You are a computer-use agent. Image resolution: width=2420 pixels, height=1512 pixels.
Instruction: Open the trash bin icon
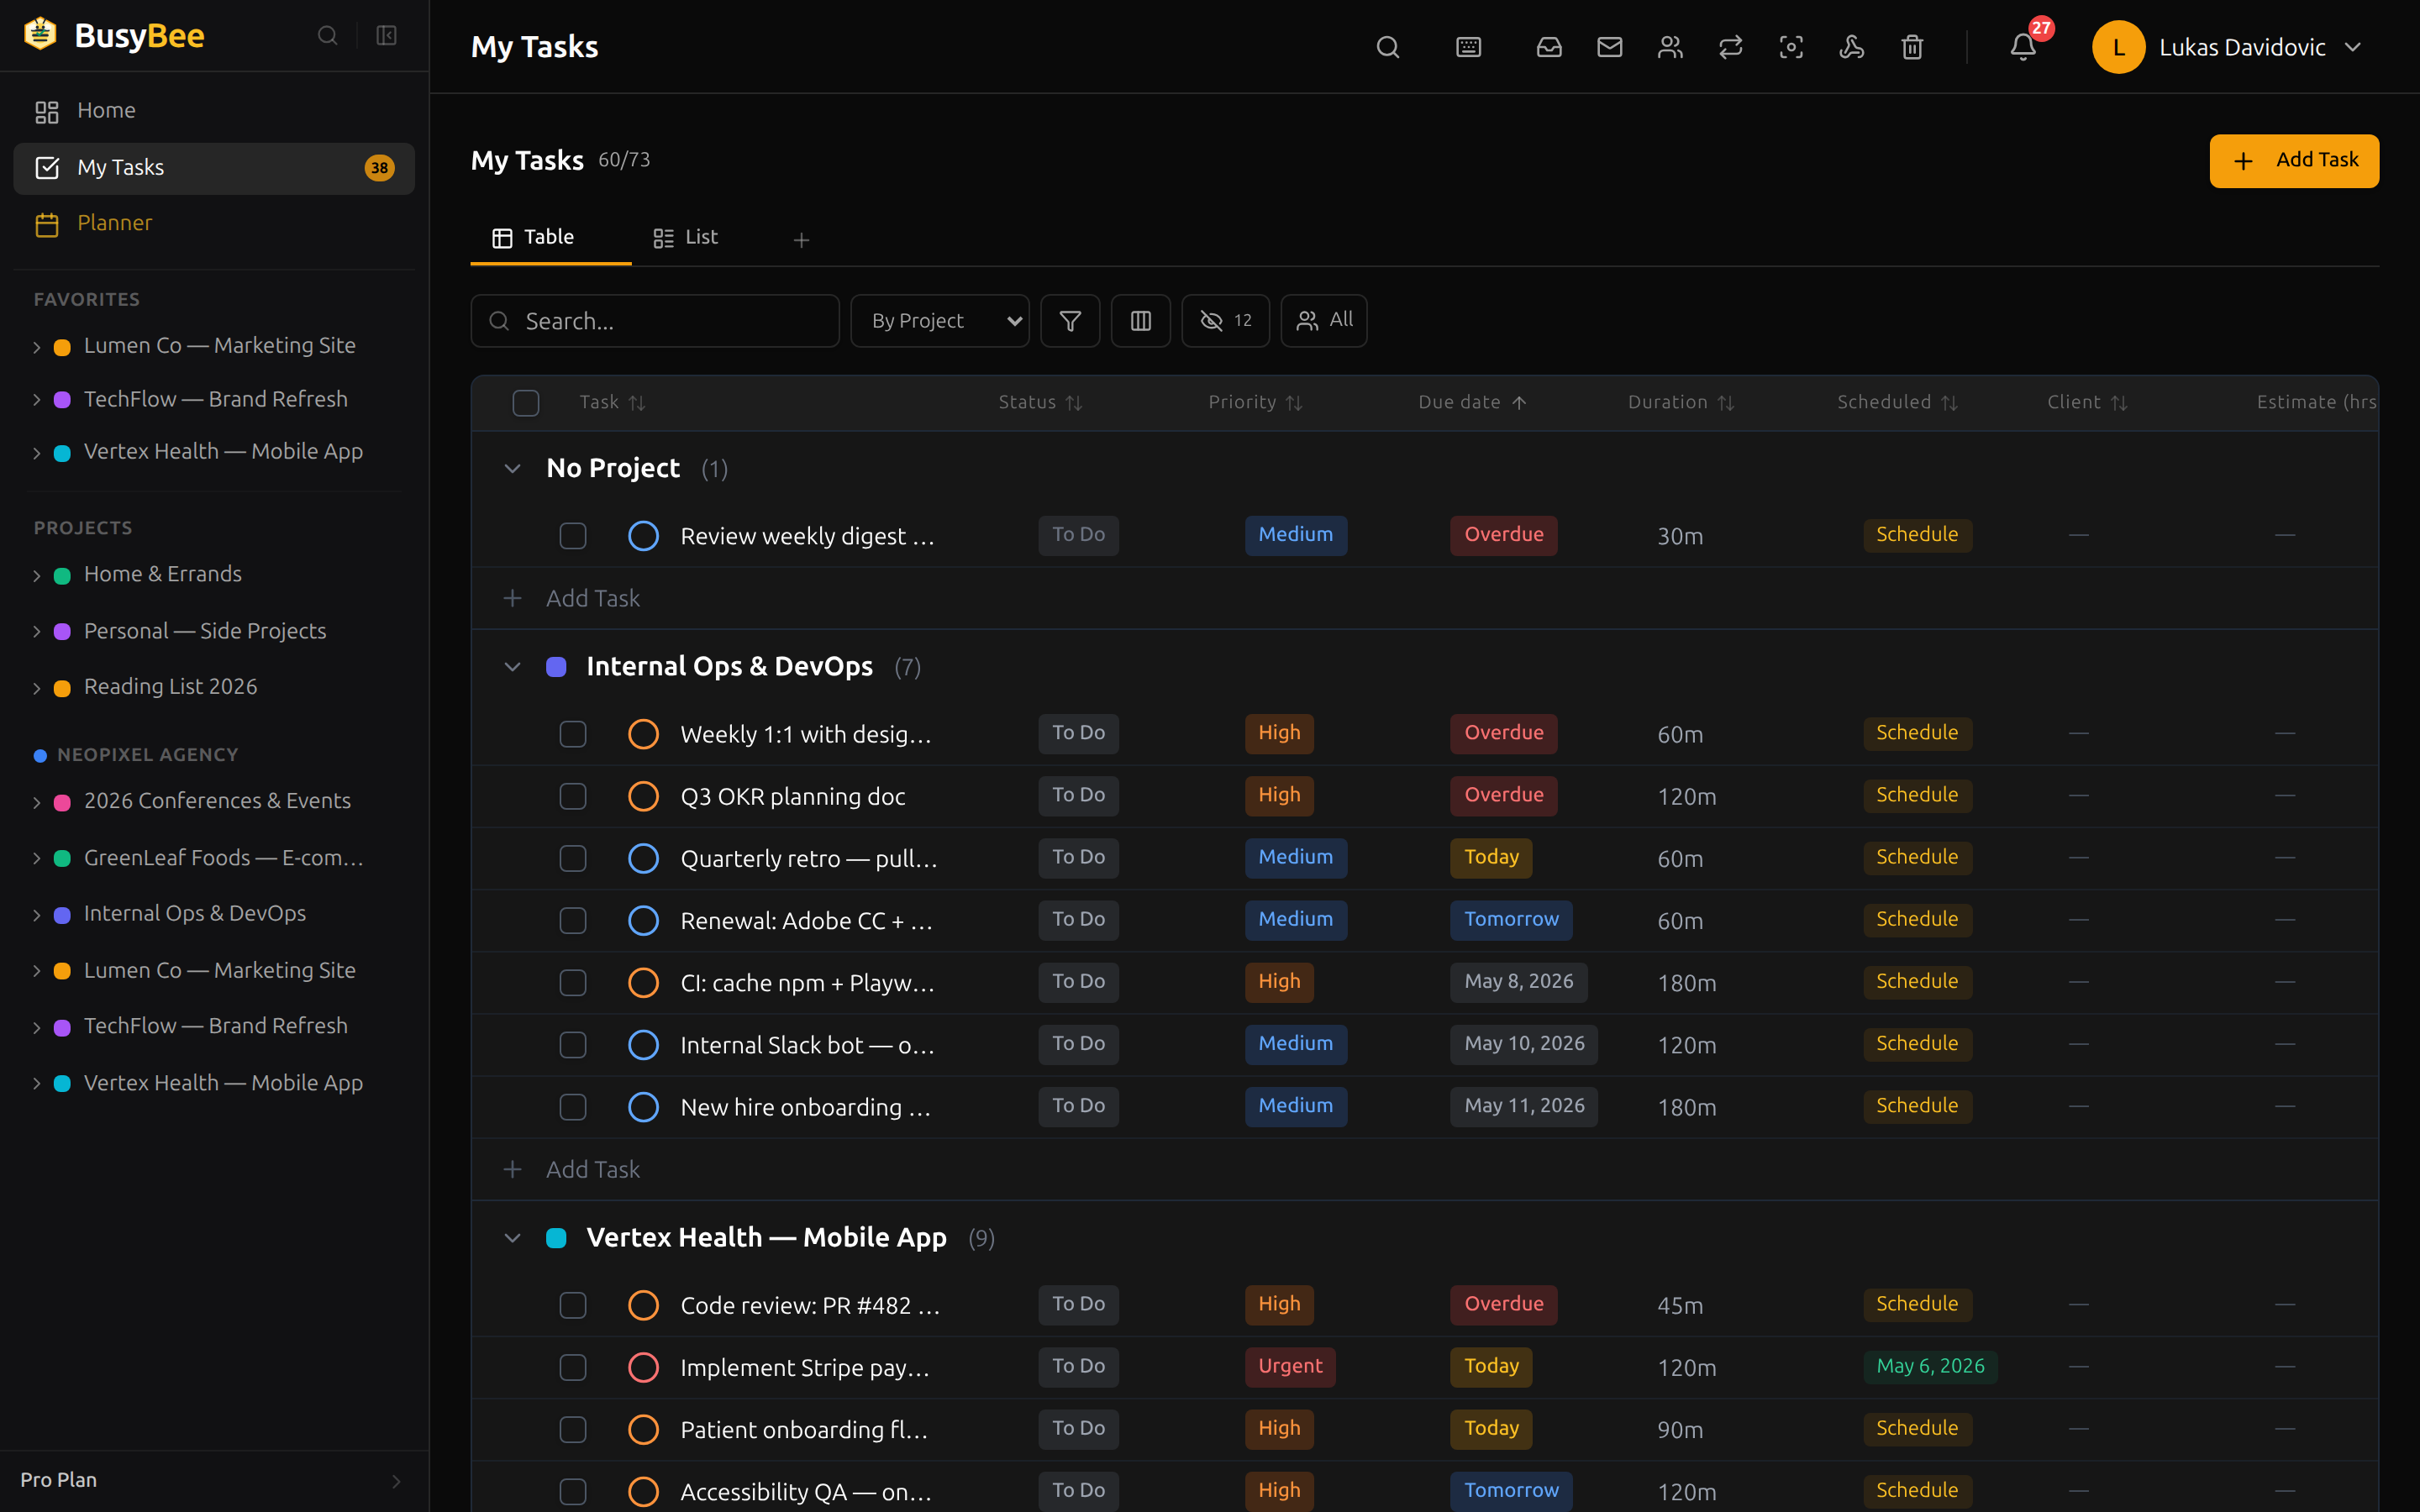[x=1912, y=47]
